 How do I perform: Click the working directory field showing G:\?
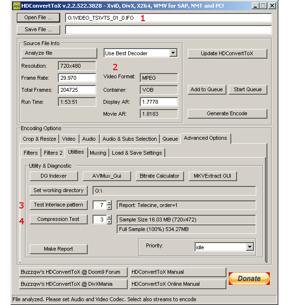[174, 191]
